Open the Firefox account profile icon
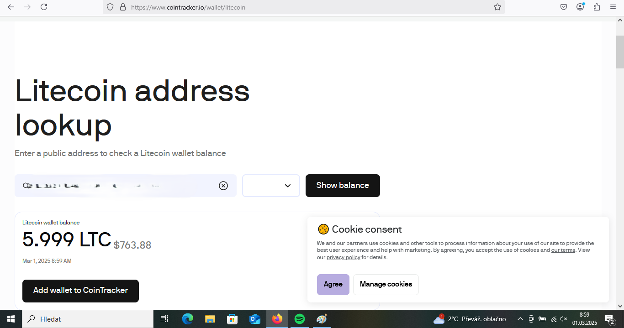The image size is (624, 328). coord(580,7)
